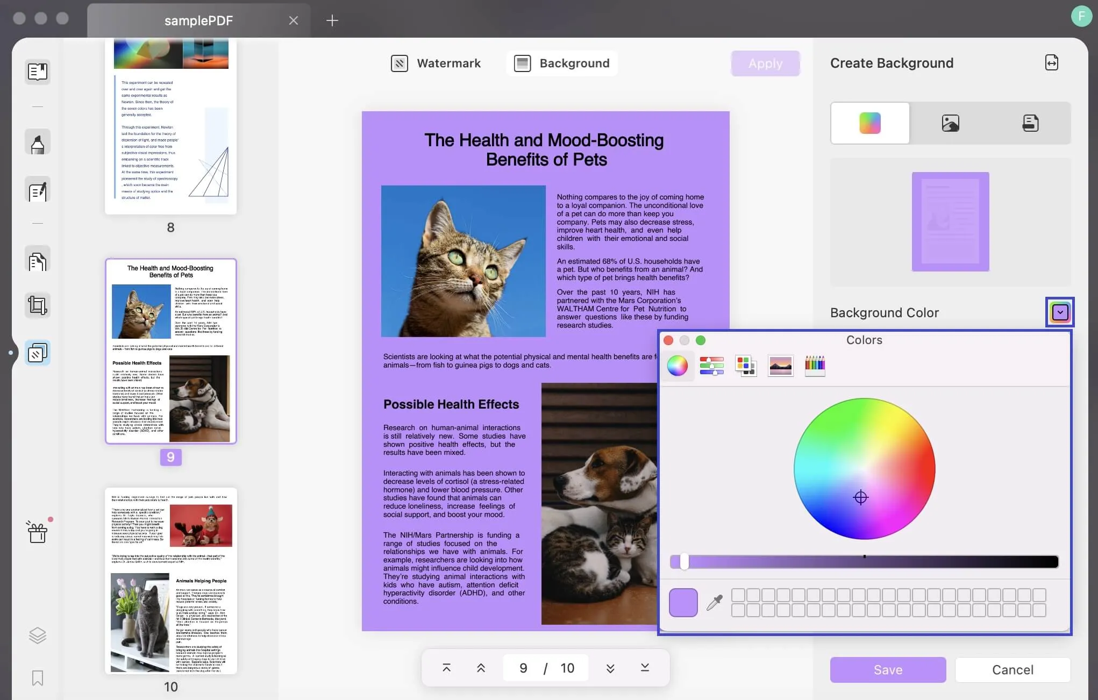This screenshot has width=1098, height=700.
Task: Open the save background preset dropdown
Action: point(1059,312)
